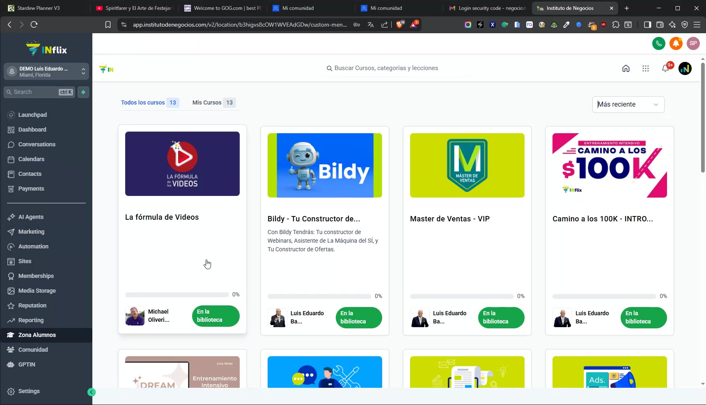Click En la biblioteca button for Bildy

click(x=358, y=317)
